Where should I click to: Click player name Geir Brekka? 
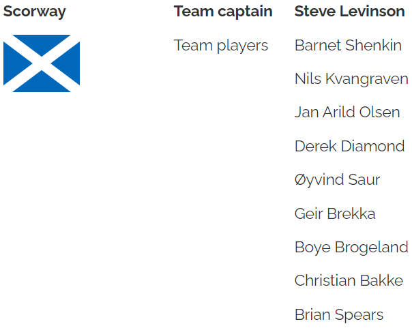[x=335, y=213]
